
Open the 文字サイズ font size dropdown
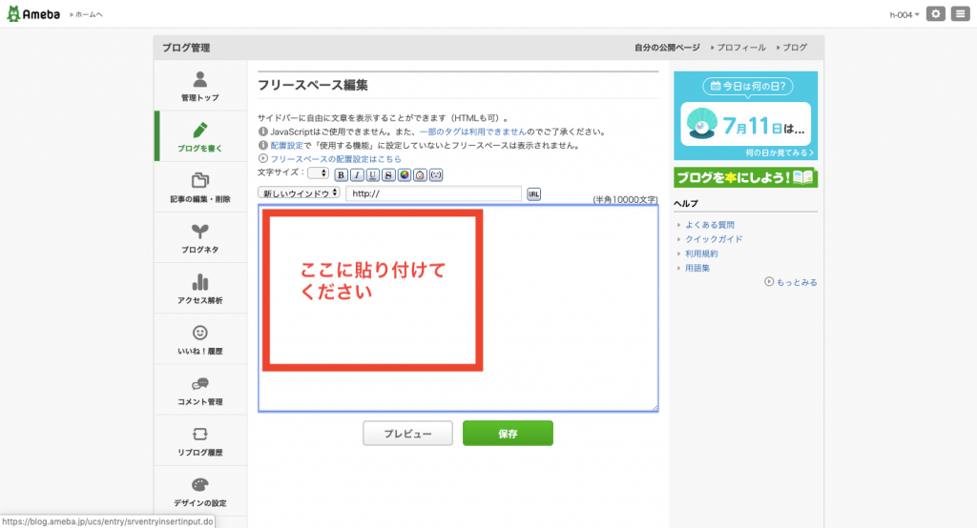click(318, 173)
